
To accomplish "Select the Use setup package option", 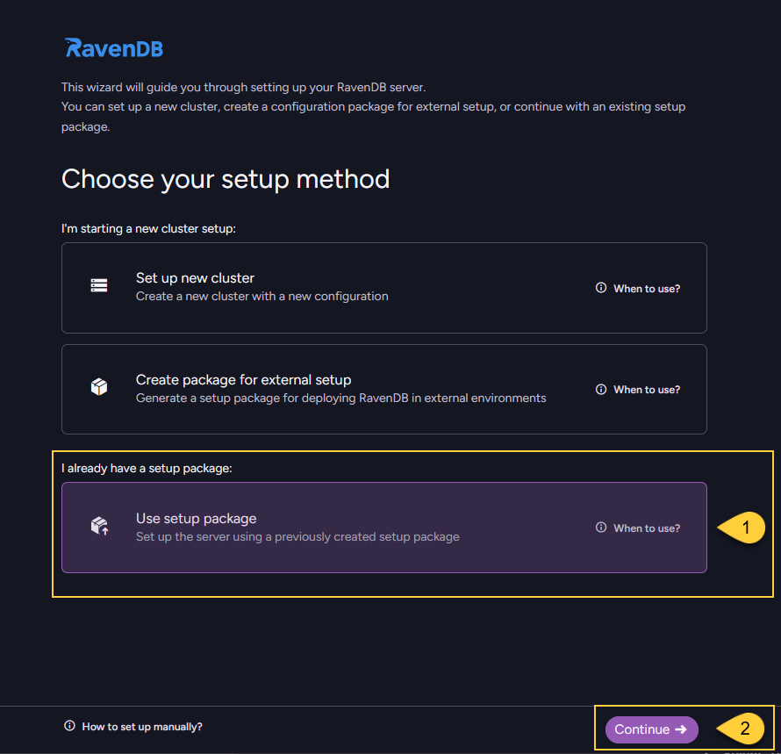I will coord(383,527).
